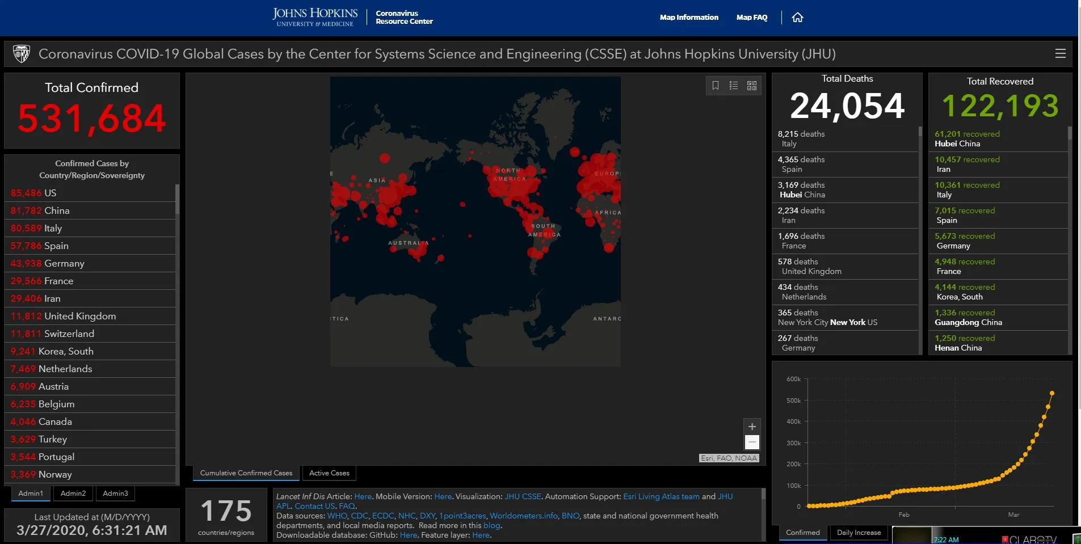Open the BNO data source link
Viewport: 1081px width, 544px height.
(570, 516)
